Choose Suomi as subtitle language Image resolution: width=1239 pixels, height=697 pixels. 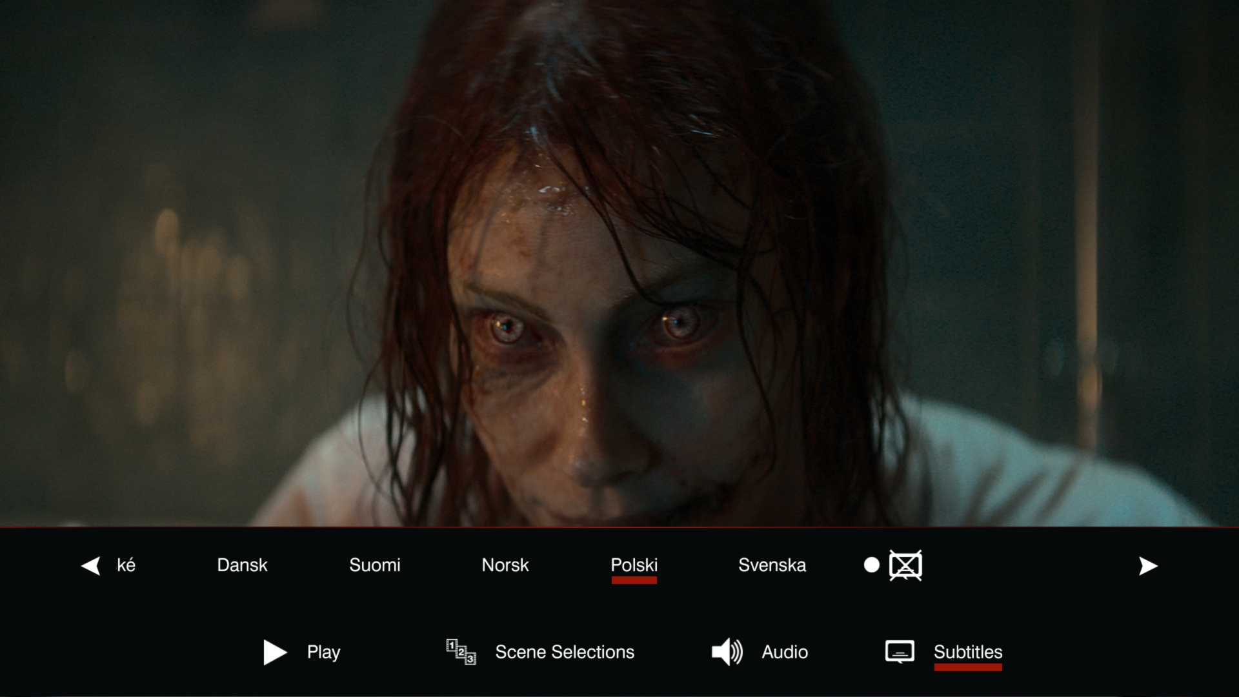(x=375, y=565)
